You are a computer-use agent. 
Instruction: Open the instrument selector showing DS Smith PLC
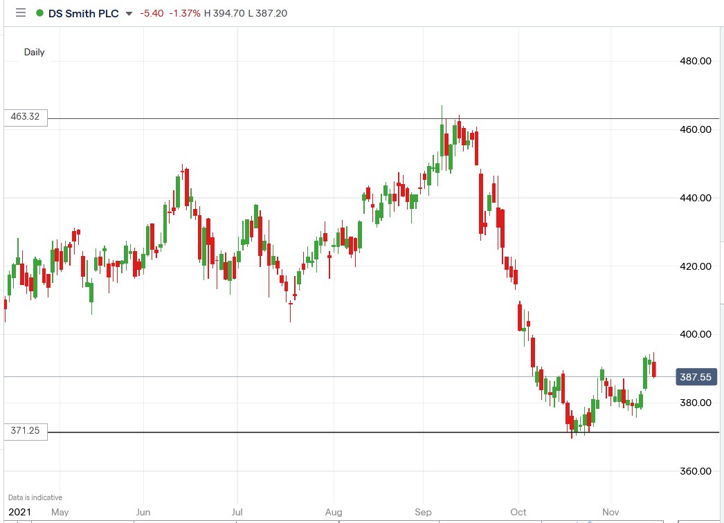(84, 12)
